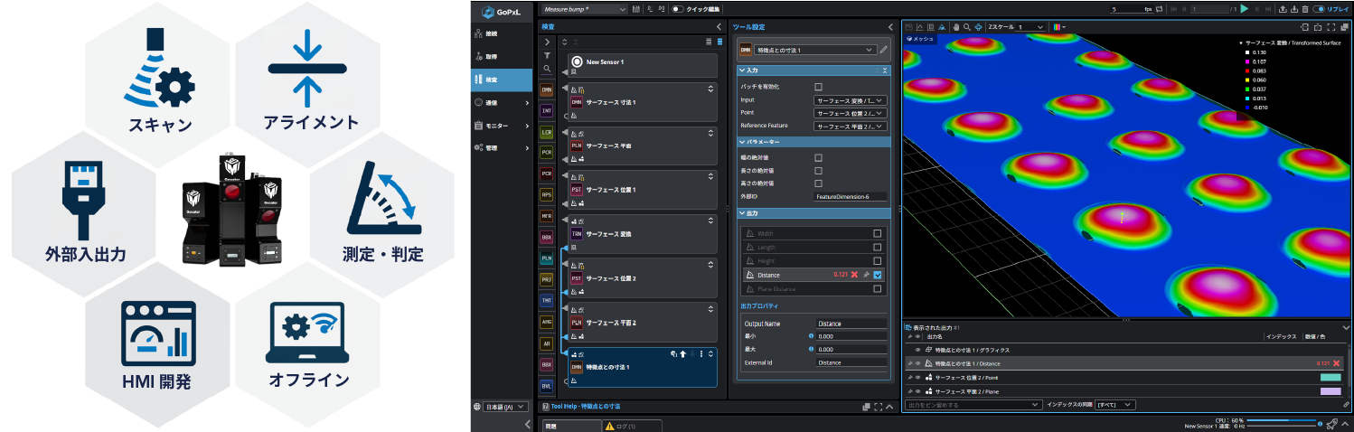Screen dimensions: 1354x432
Task: Click the search magnifier in inspection panel
Action: (547, 69)
